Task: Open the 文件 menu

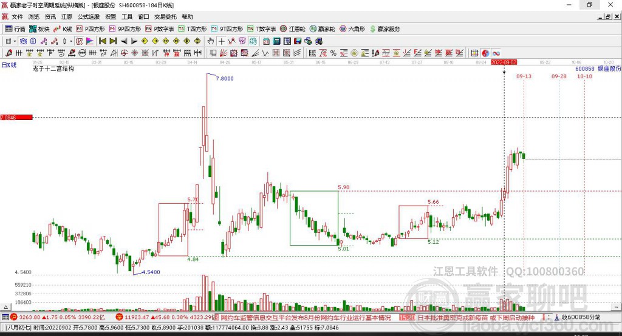Action: [x=18, y=16]
